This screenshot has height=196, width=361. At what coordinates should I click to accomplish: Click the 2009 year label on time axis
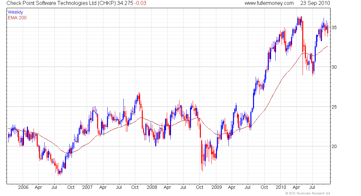[216, 187]
